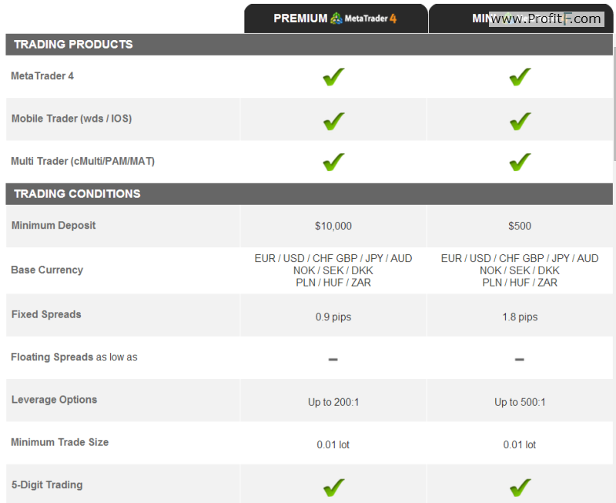Click the Up to 200:1 leverage value
The height and width of the screenshot is (503, 616).
pyautogui.click(x=333, y=402)
